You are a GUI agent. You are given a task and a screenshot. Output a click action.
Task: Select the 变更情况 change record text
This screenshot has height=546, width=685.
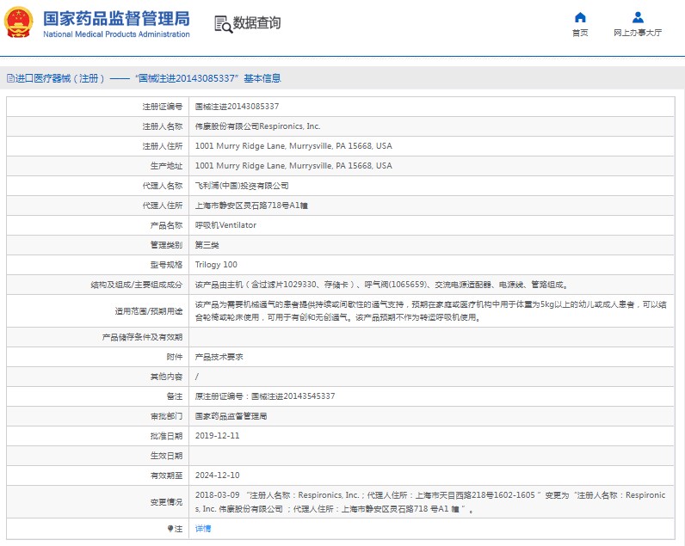point(430,502)
